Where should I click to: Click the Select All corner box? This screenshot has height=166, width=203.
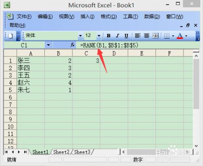pyautogui.click(x=10, y=53)
